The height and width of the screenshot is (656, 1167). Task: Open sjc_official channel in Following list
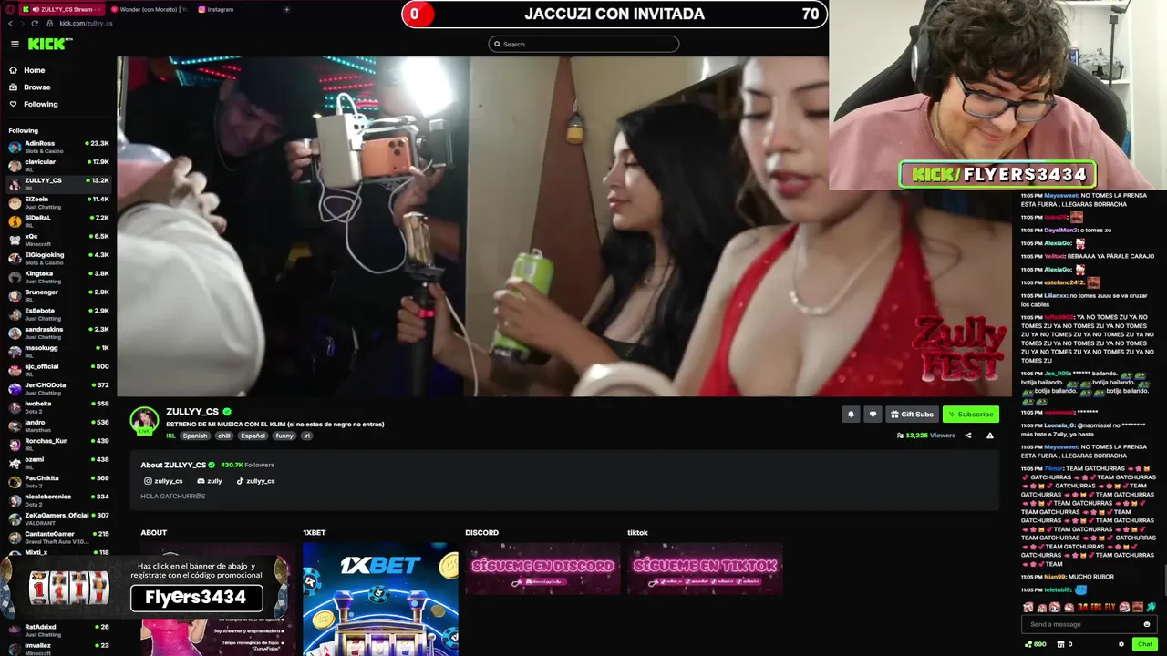point(58,369)
